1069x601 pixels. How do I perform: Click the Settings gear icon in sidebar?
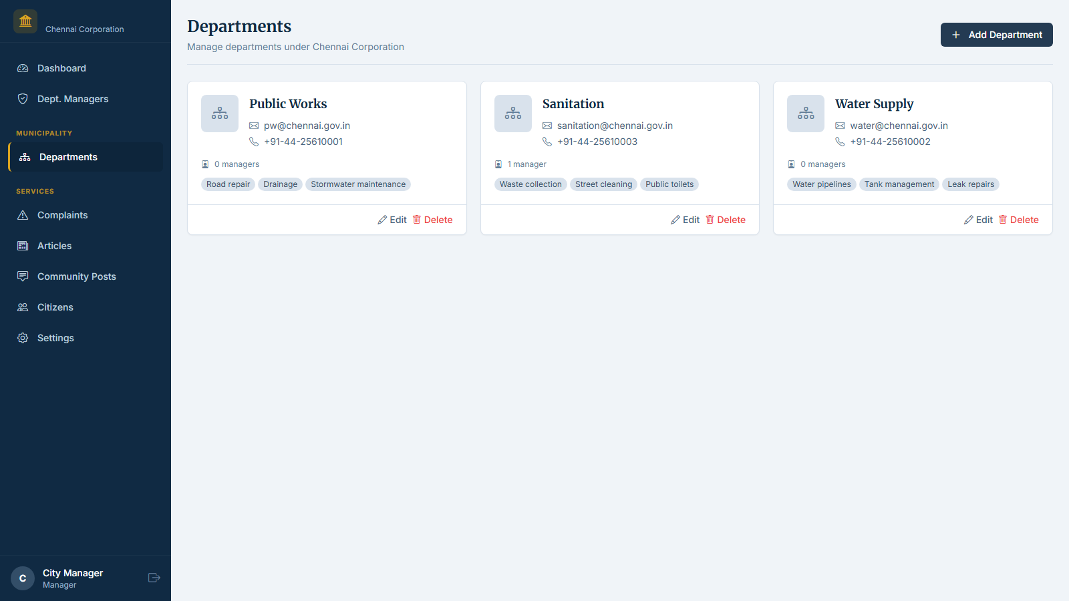click(23, 338)
